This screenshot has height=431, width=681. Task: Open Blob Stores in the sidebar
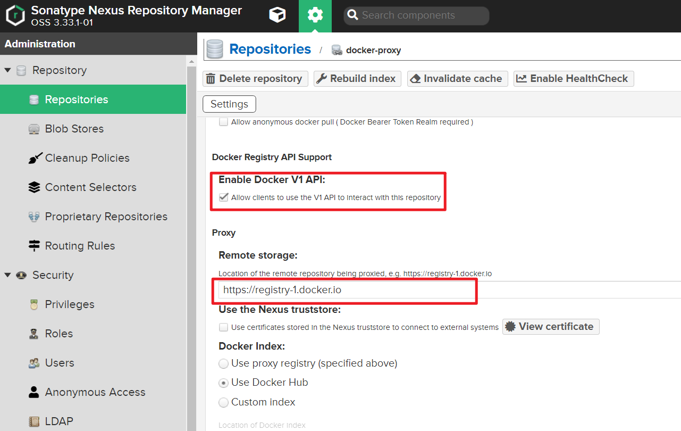(x=93, y=129)
